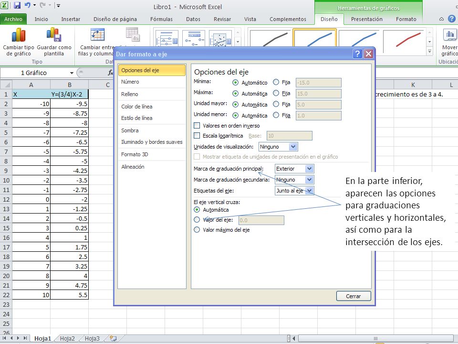Open the Archivo tab
The width and height of the screenshot is (458, 344).
[13, 19]
